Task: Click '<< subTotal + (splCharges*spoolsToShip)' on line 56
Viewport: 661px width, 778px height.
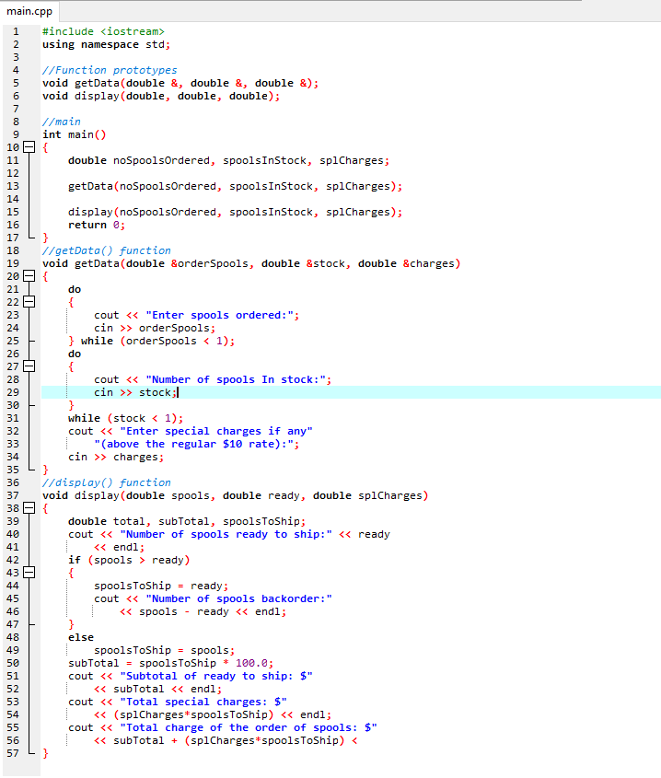Action: pyautogui.click(x=219, y=741)
